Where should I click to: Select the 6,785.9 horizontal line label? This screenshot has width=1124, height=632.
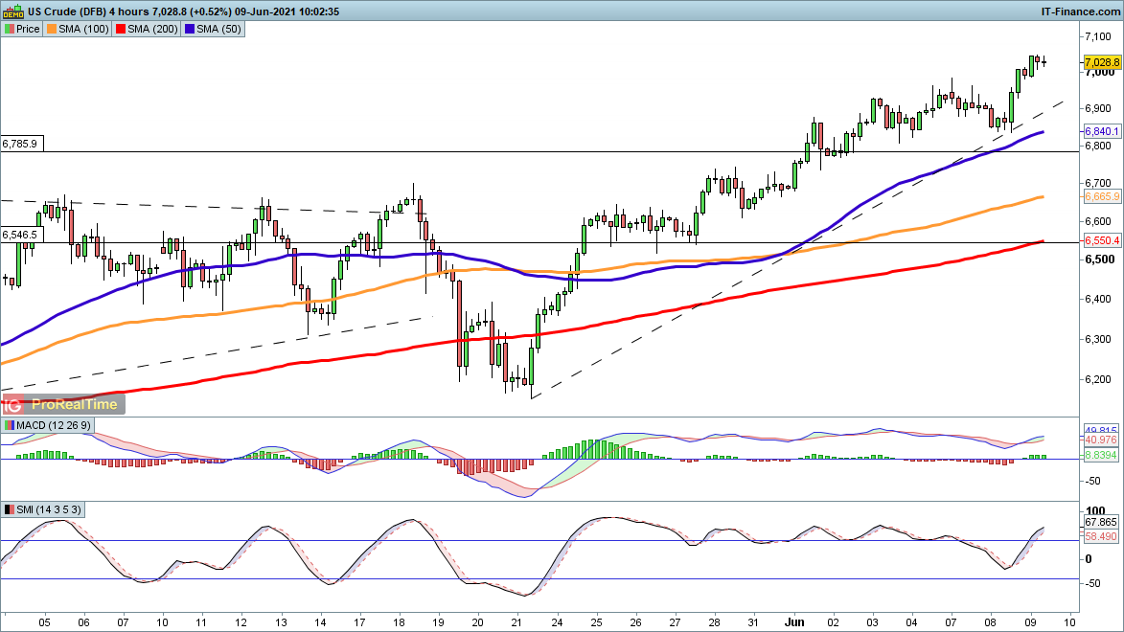(20, 144)
